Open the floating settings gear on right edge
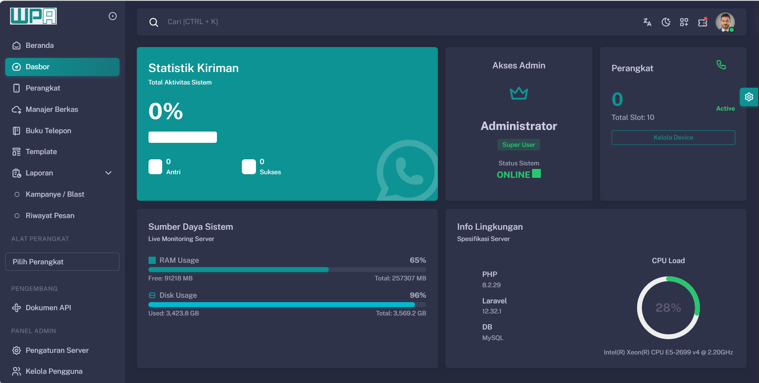The width and height of the screenshot is (759, 383). pyautogui.click(x=749, y=97)
